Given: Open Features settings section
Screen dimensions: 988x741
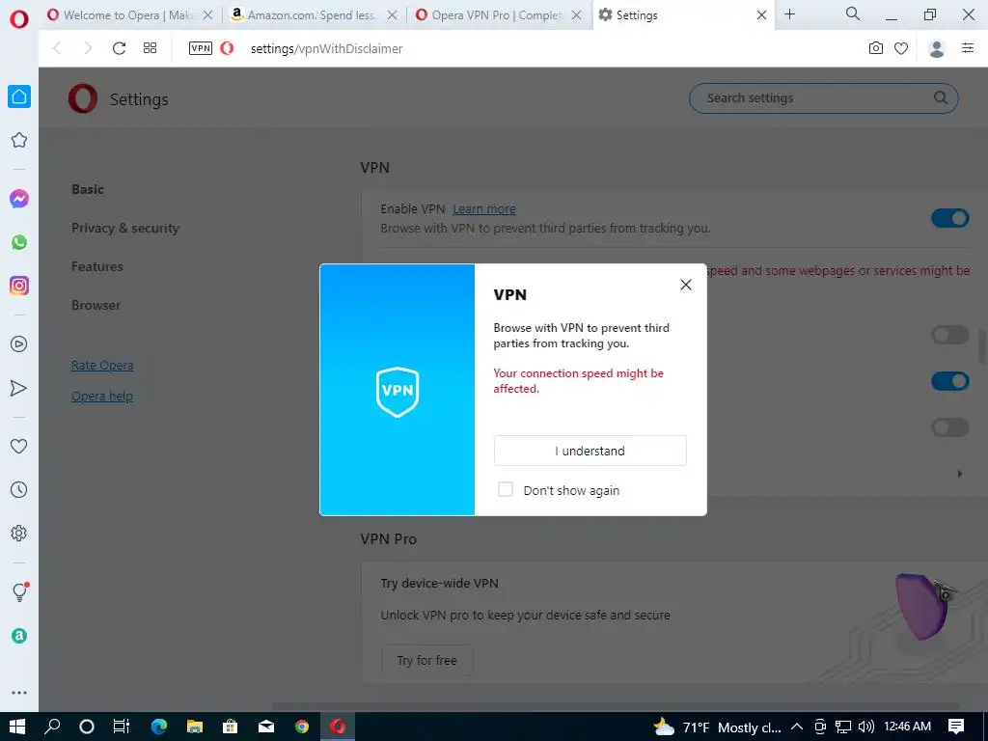Looking at the screenshot, I should pos(97,266).
